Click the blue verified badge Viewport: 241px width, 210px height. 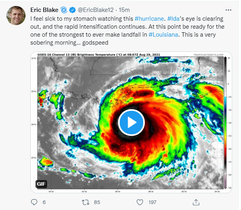(73, 10)
